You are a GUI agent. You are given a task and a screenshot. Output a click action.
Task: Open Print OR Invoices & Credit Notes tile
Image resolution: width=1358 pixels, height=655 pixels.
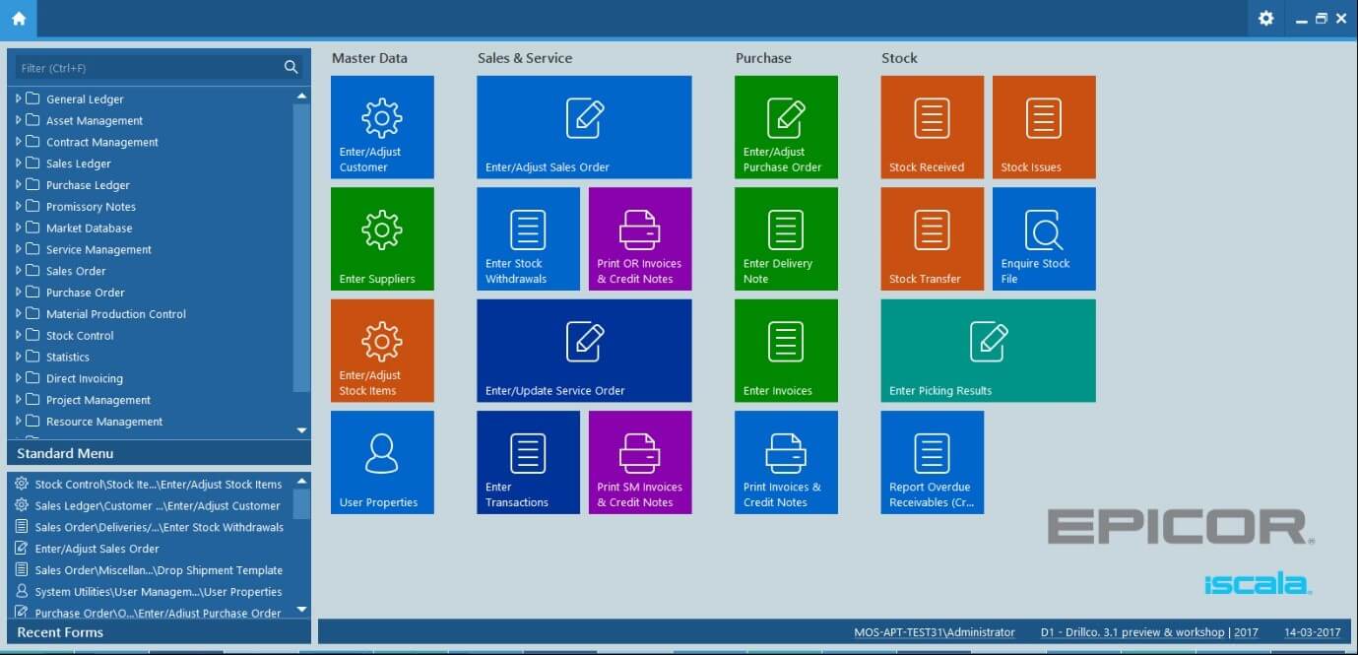pyautogui.click(x=640, y=238)
